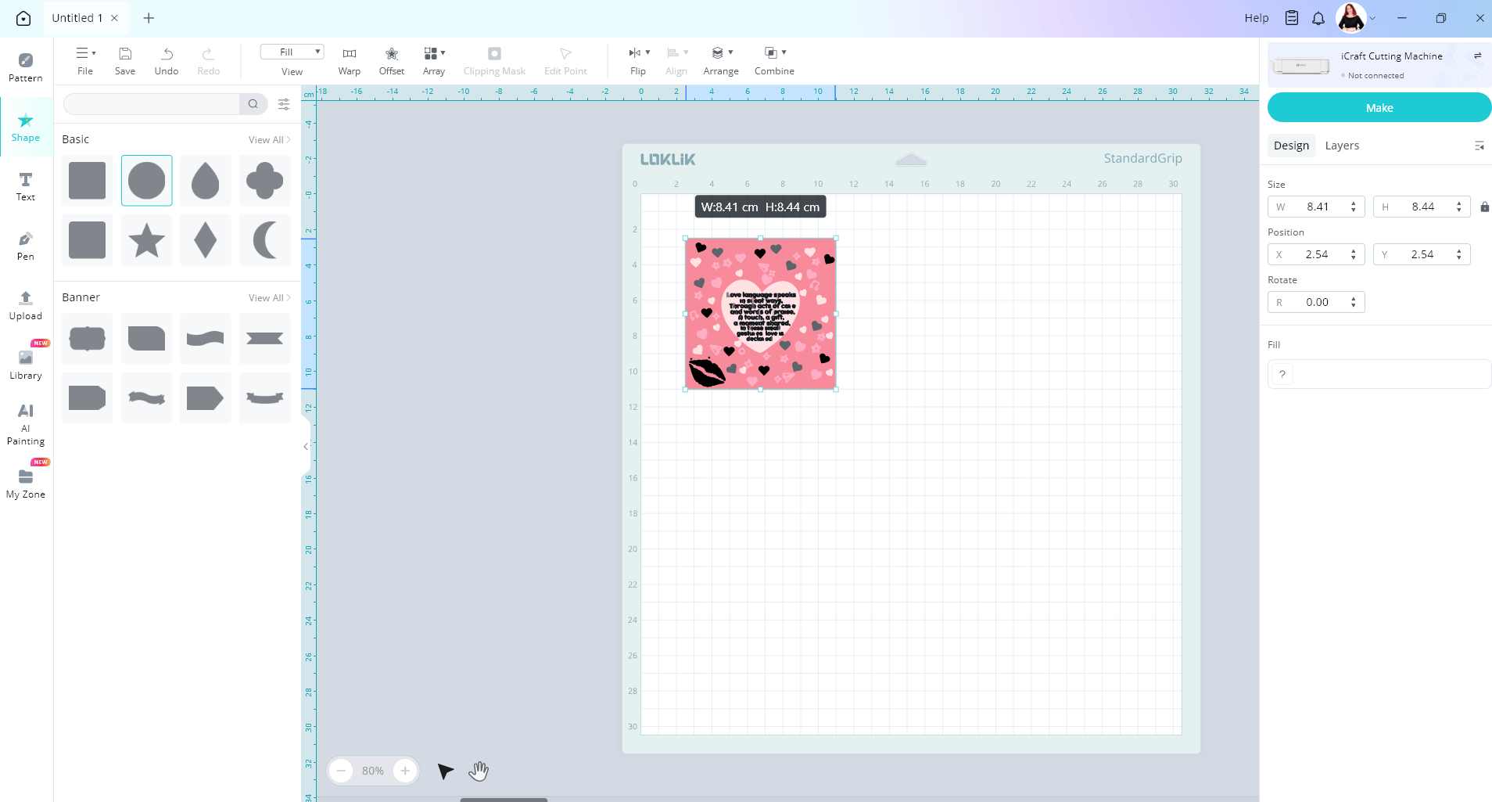The height and width of the screenshot is (802, 1492).
Task: Open the Fill view dropdown
Action: tap(292, 52)
